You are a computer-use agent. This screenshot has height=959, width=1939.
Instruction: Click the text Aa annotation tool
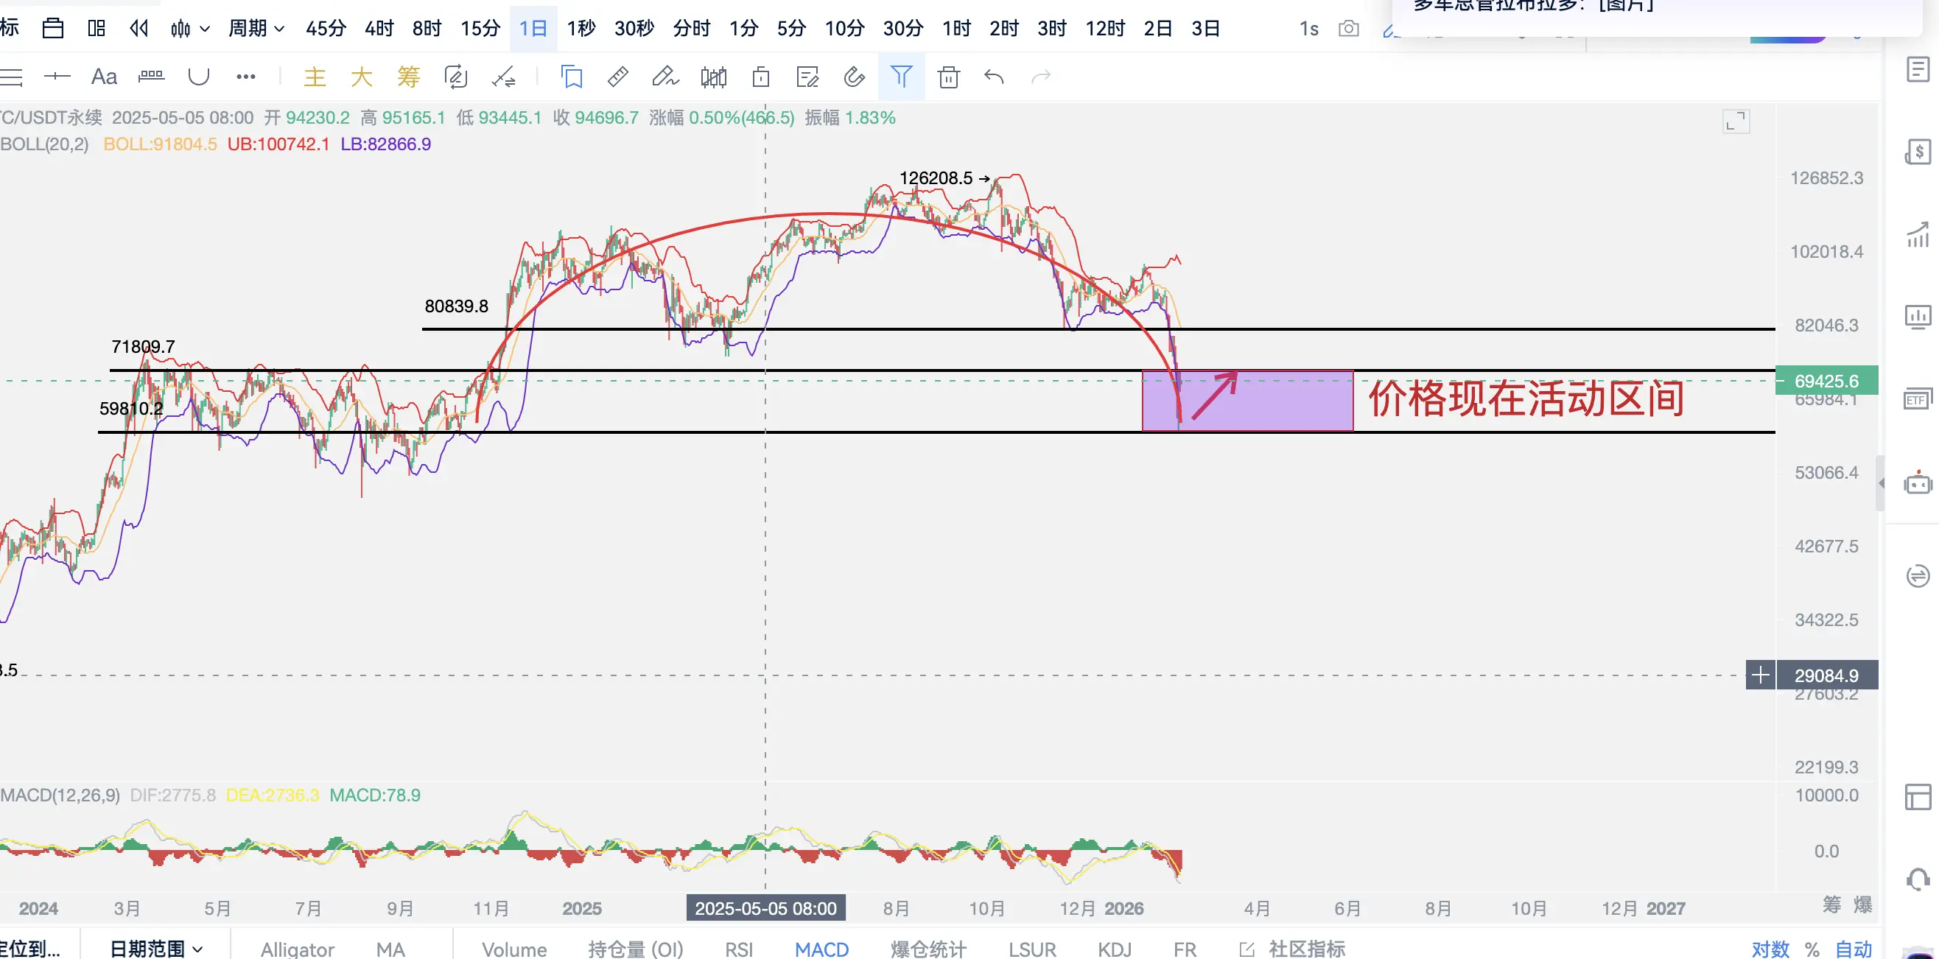click(104, 77)
